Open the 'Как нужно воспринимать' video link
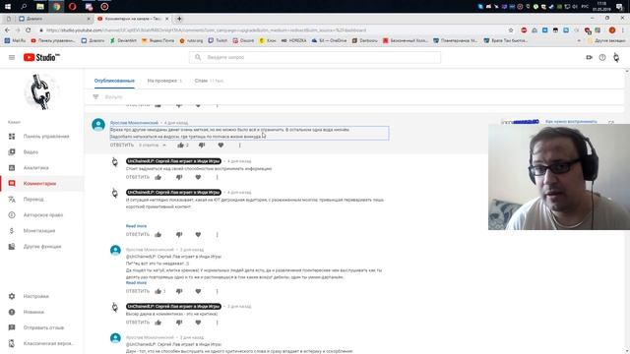 (x=571, y=121)
